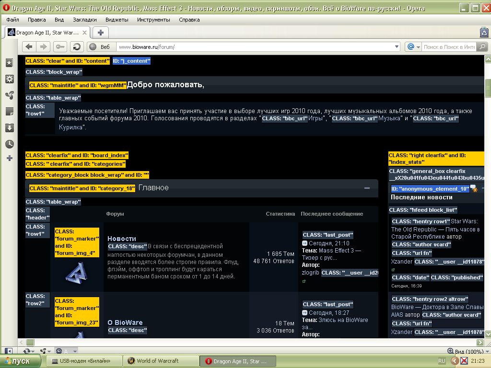
Task: Follow the Игры link in announcement
Action: (315, 118)
